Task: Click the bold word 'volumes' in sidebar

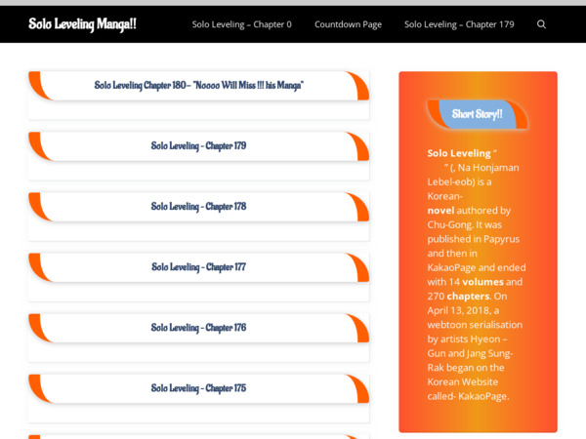Action: pos(482,282)
